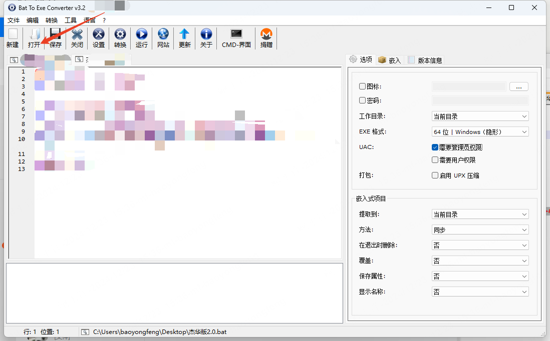Click line number 13 in the editor
Screen dimensions: 550x341
pyautogui.click(x=22, y=169)
